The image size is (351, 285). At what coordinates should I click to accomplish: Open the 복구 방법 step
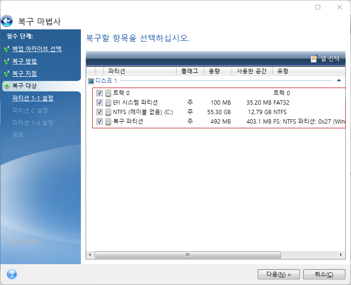coord(25,61)
